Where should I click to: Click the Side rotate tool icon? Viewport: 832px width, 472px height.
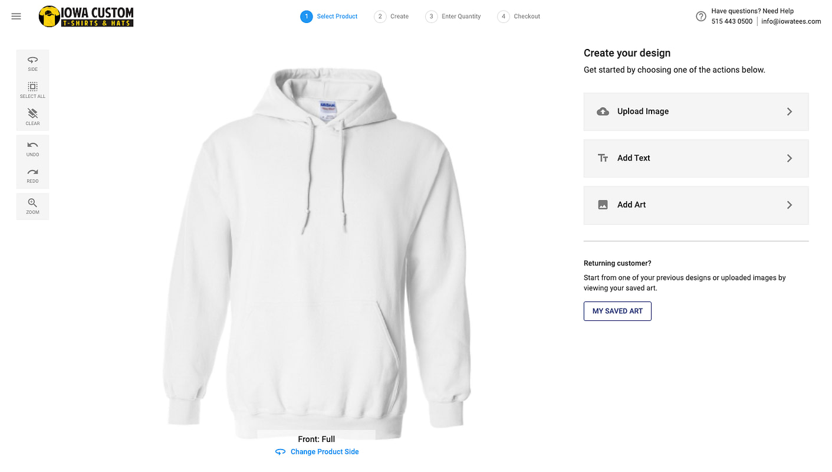[x=32, y=63]
